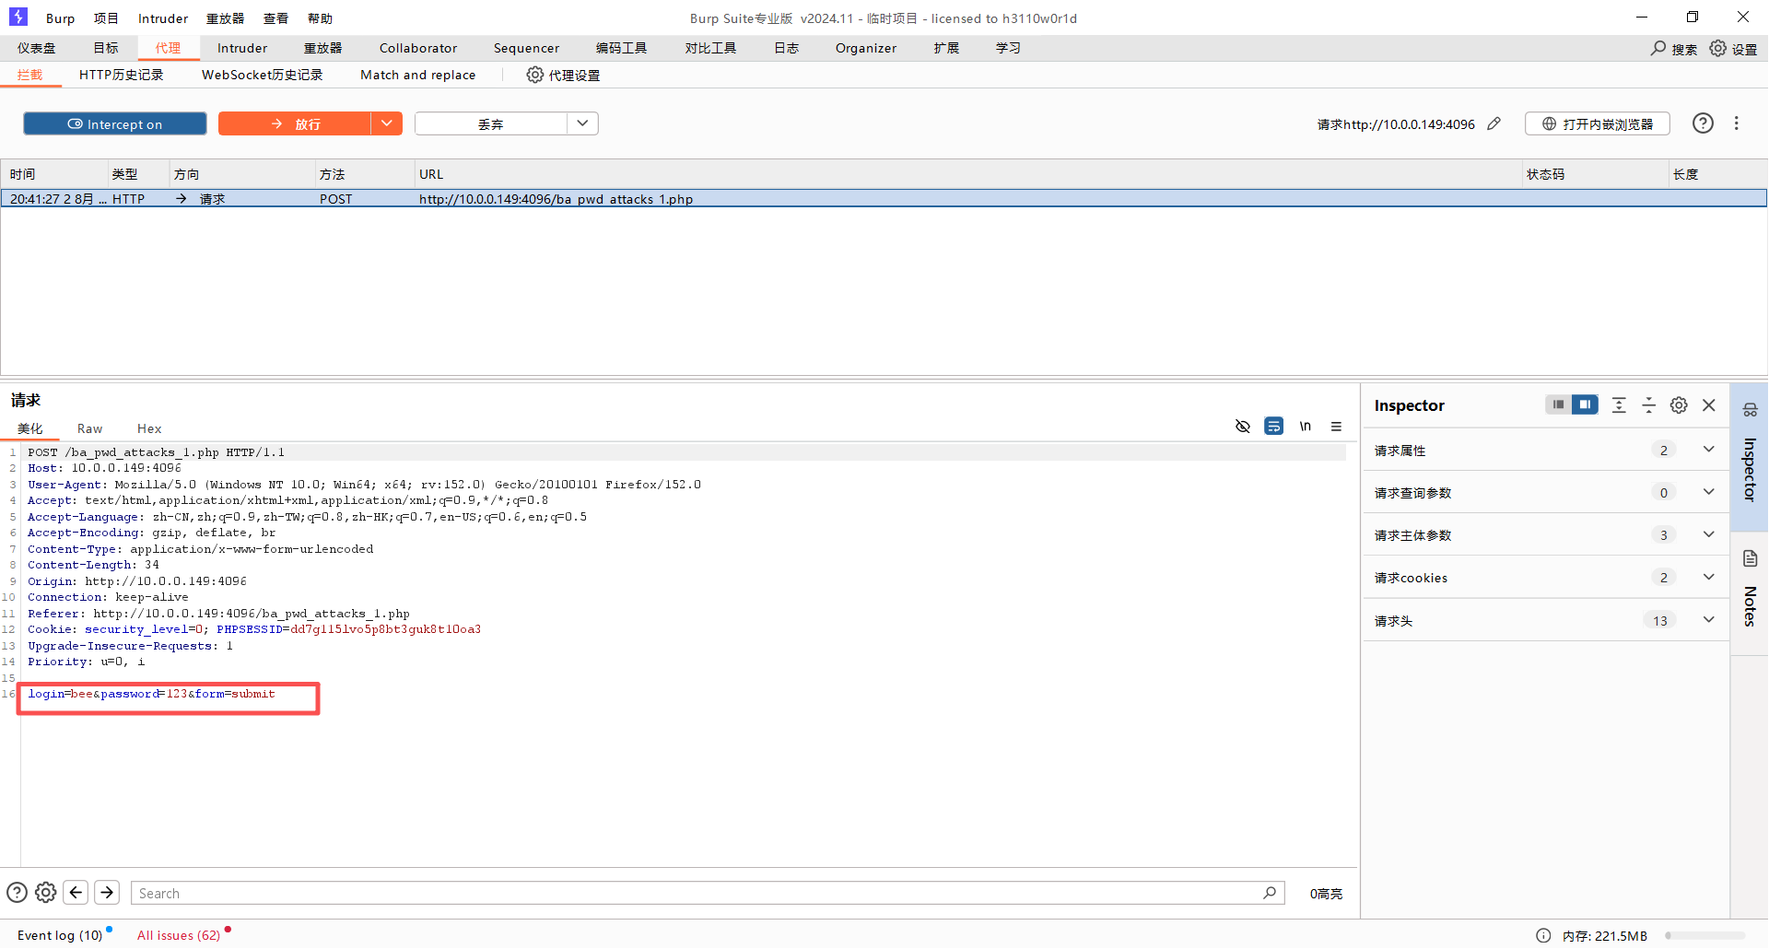Open intercept help question mark icon
Viewport: 1769px width, 949px height.
pyautogui.click(x=1703, y=123)
